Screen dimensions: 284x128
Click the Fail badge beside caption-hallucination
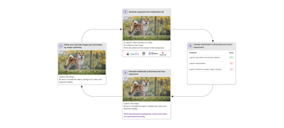[231, 64]
